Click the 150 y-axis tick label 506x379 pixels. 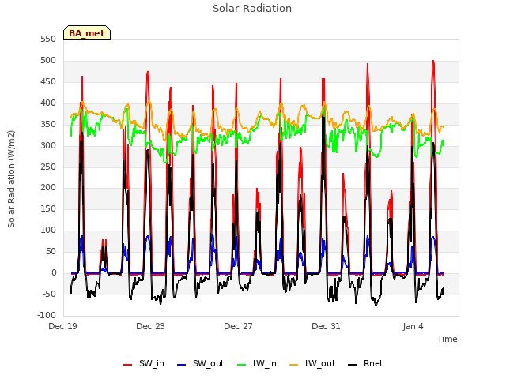point(48,208)
